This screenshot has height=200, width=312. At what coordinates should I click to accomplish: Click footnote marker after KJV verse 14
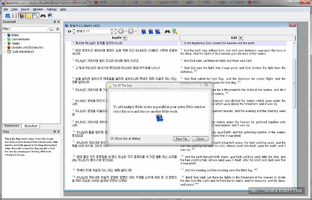(197, 184)
